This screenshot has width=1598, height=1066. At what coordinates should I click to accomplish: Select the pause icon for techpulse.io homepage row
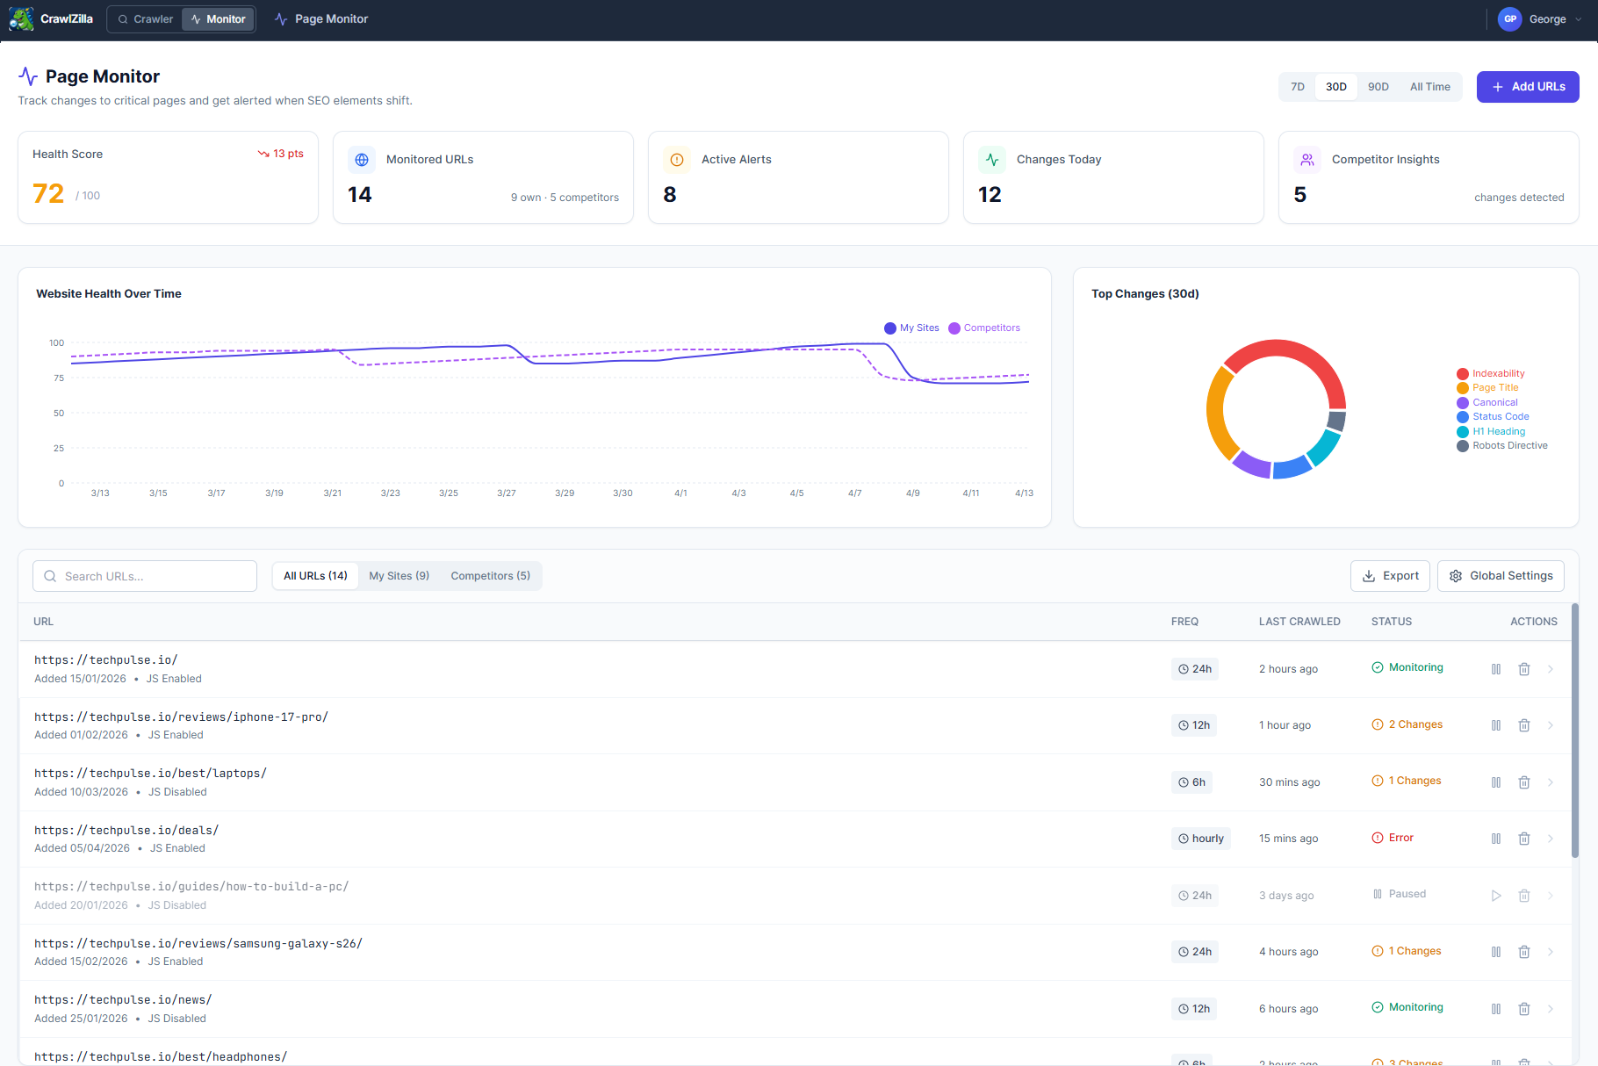(1496, 668)
